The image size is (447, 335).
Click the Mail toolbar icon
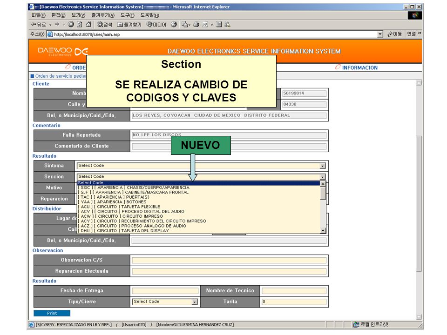[x=186, y=25]
